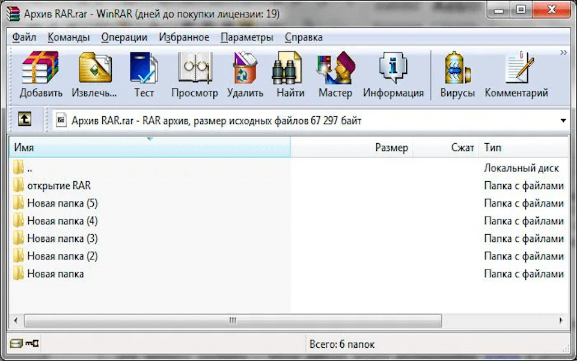
Task: Select the name text 'Новая папка (3)'
Action: (63, 238)
